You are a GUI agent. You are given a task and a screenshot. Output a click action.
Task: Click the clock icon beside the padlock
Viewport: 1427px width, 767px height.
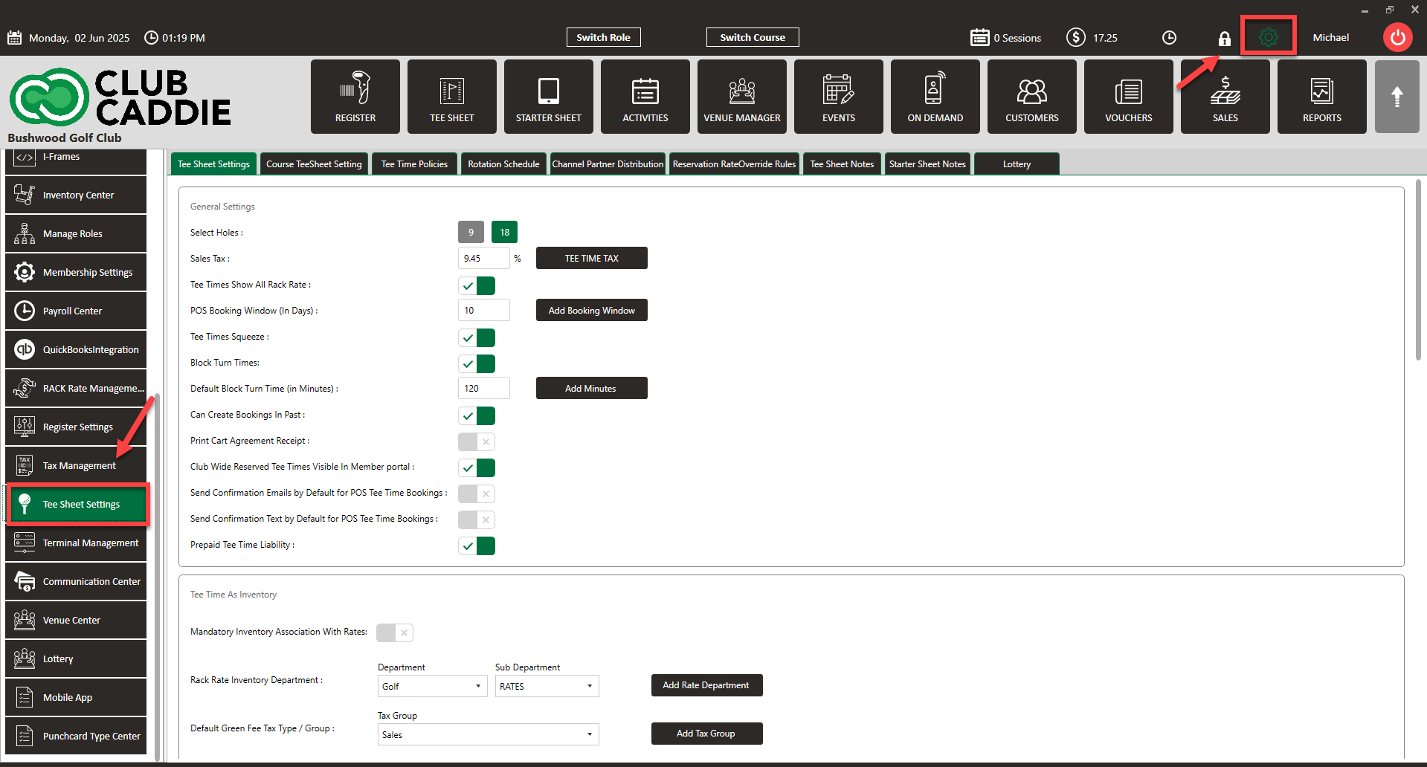(1170, 38)
